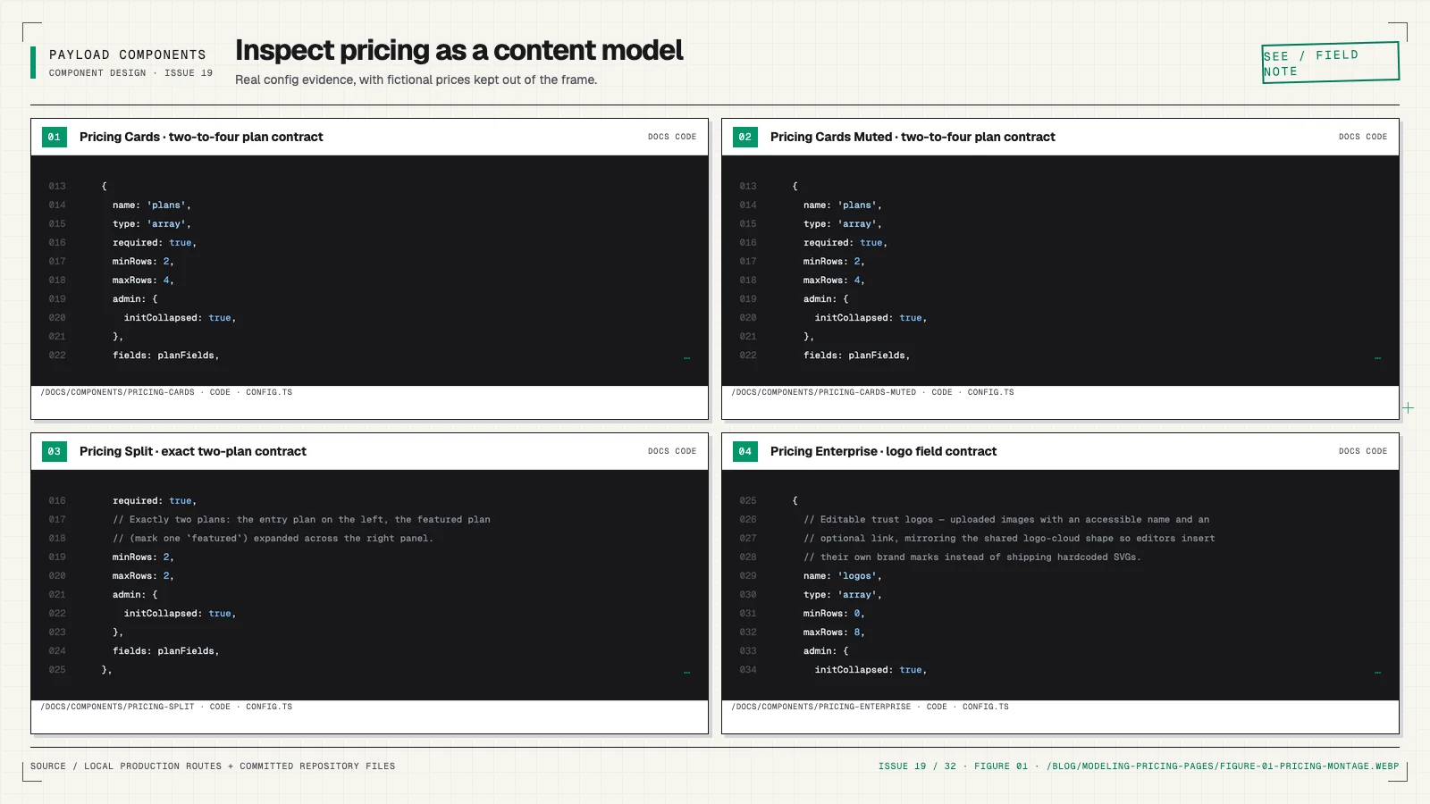Screen dimensions: 1430x804
Task: Click the green ellipsis in Pricing Split code panel
Action: [686, 672]
